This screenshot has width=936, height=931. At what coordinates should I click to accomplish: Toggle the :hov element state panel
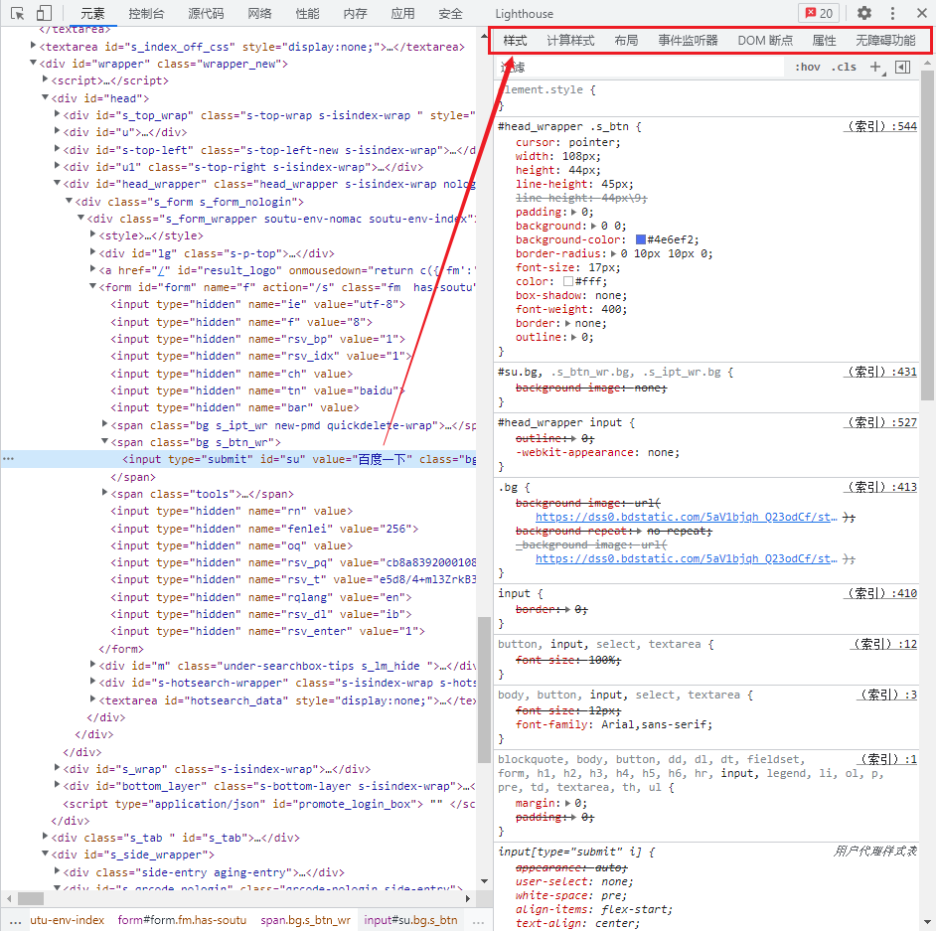[807, 67]
